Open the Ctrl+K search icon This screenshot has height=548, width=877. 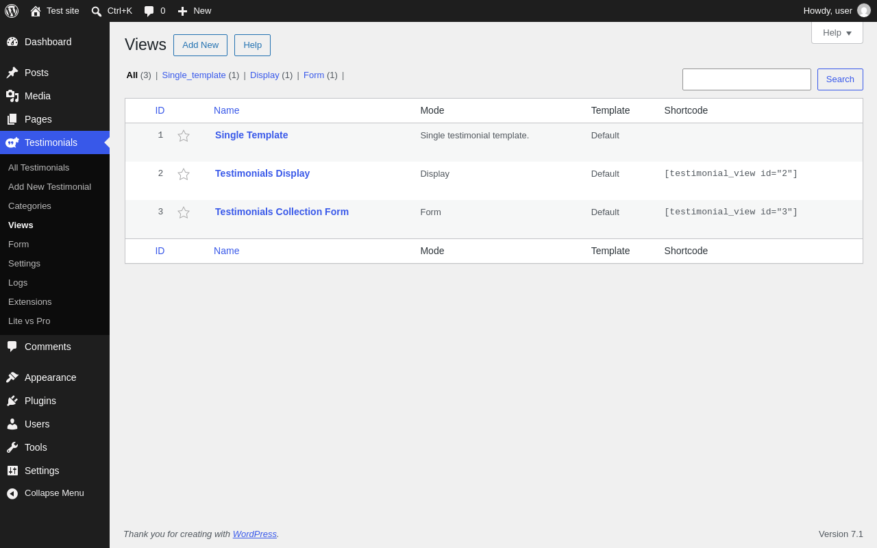[x=97, y=11]
